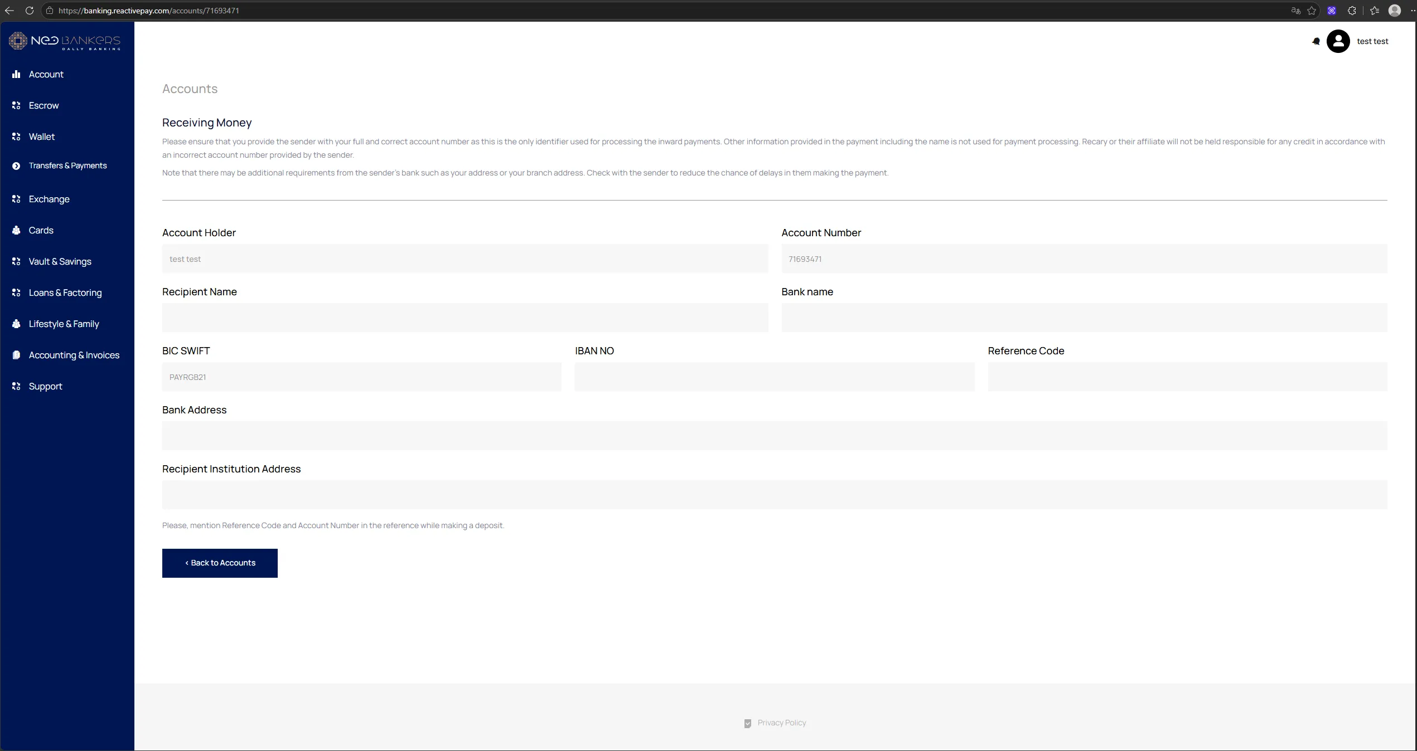The image size is (1417, 751).
Task: Click the BIC SWIFT field
Action: (x=362, y=377)
